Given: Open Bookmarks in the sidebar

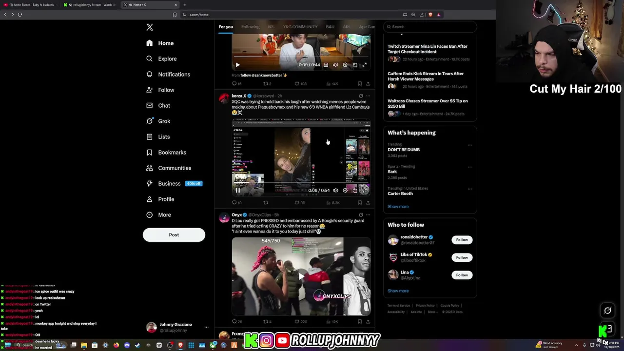Looking at the screenshot, I should click(166, 152).
